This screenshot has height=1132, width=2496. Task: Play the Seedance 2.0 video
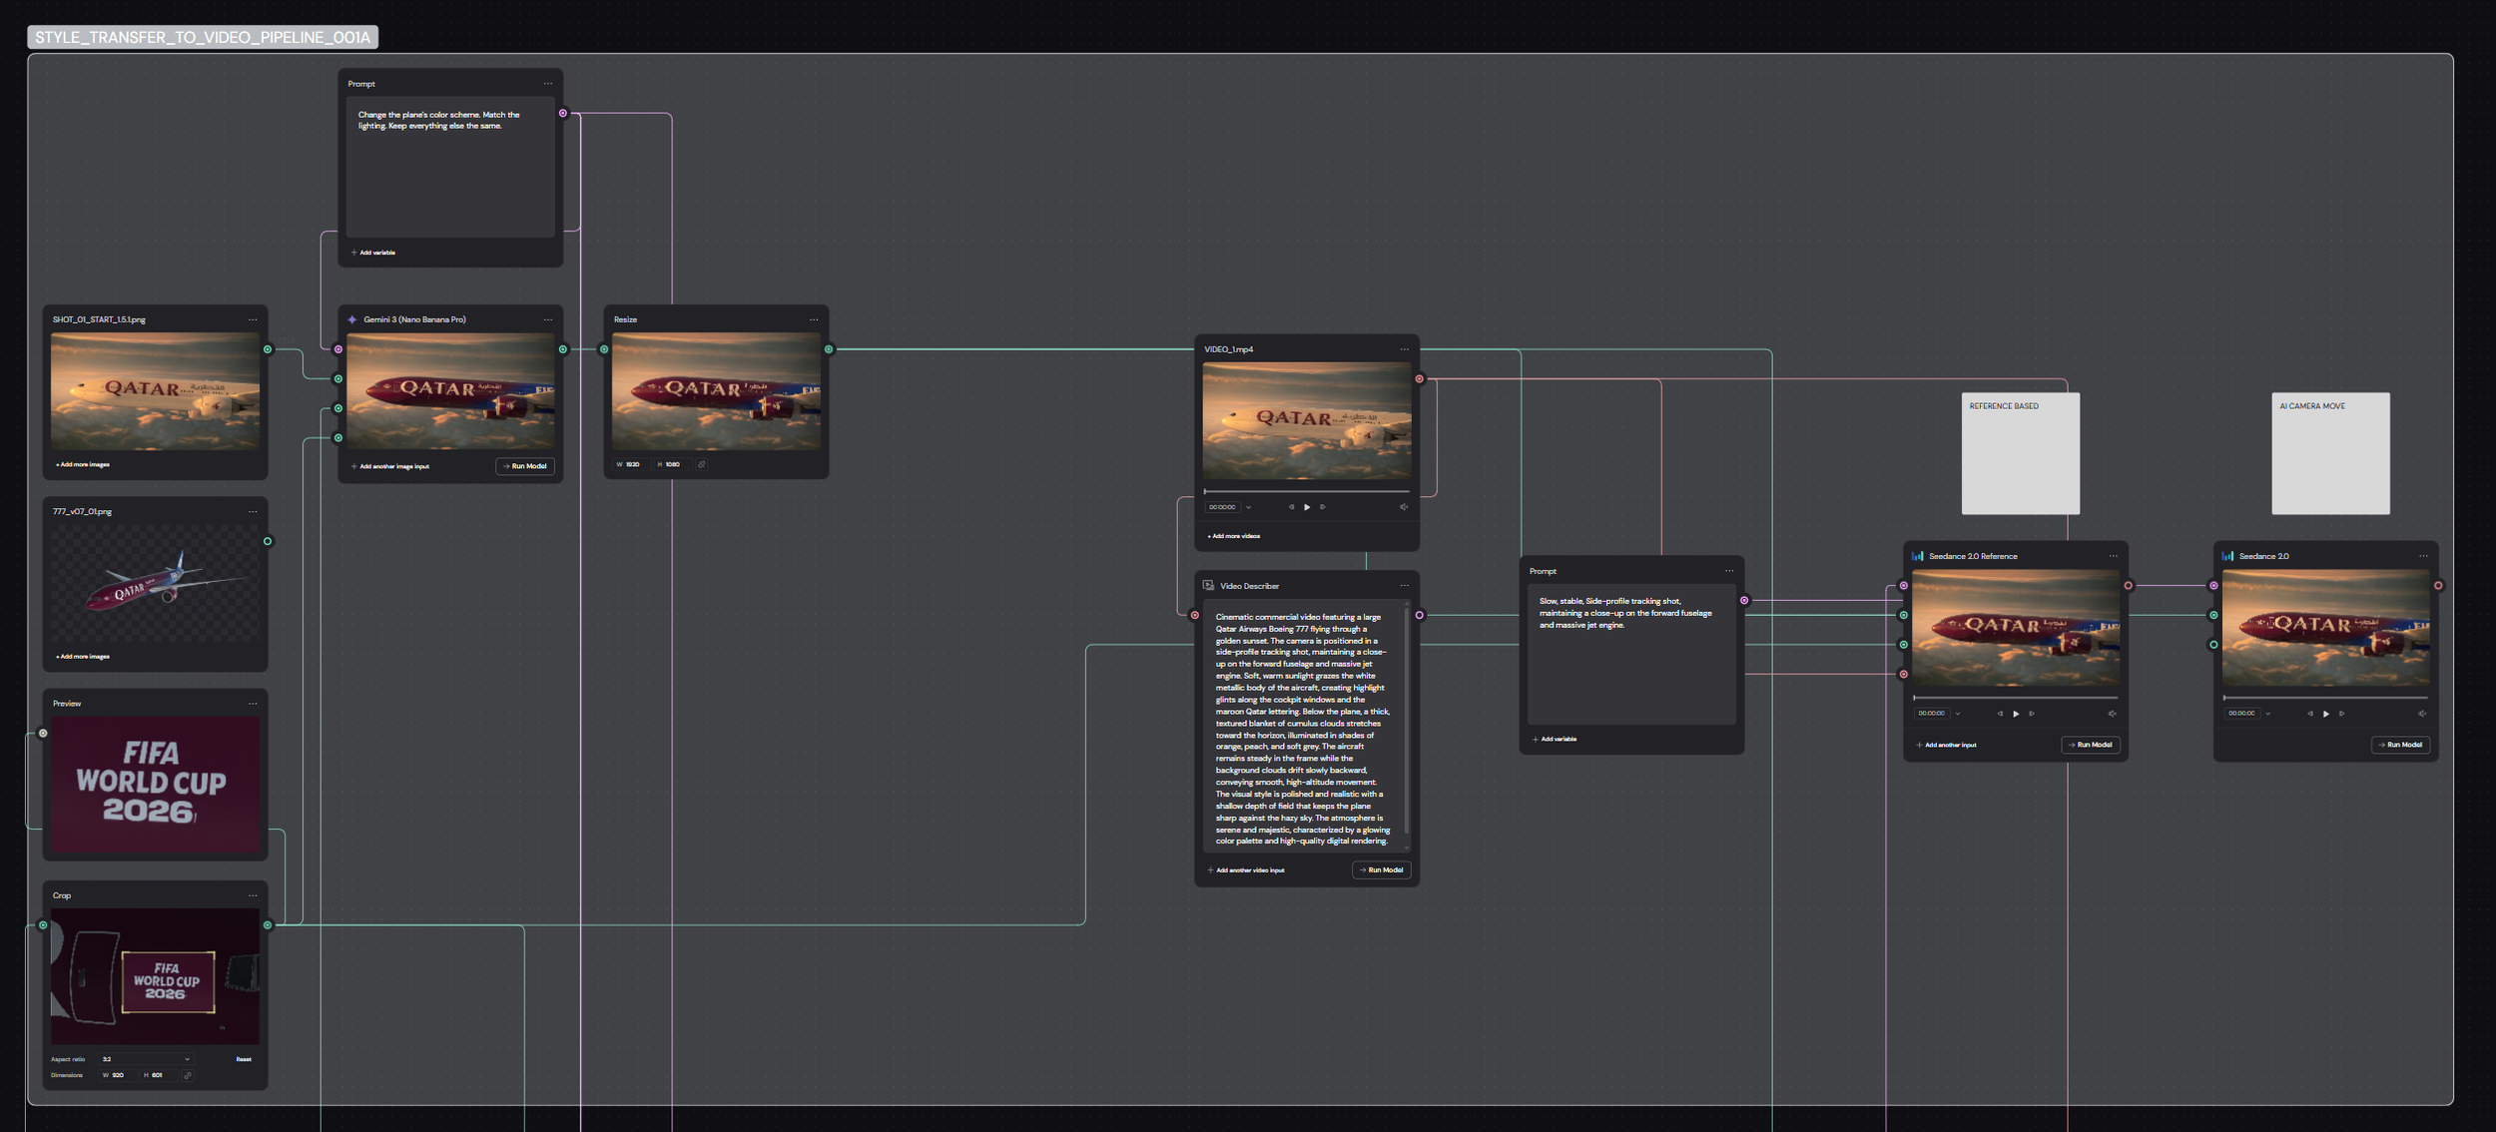click(x=2326, y=714)
